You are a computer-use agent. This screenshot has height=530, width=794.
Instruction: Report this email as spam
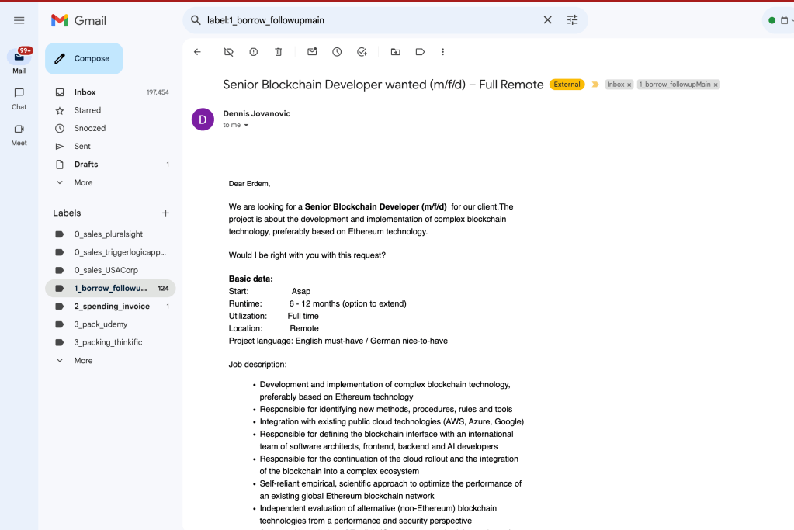coord(254,52)
